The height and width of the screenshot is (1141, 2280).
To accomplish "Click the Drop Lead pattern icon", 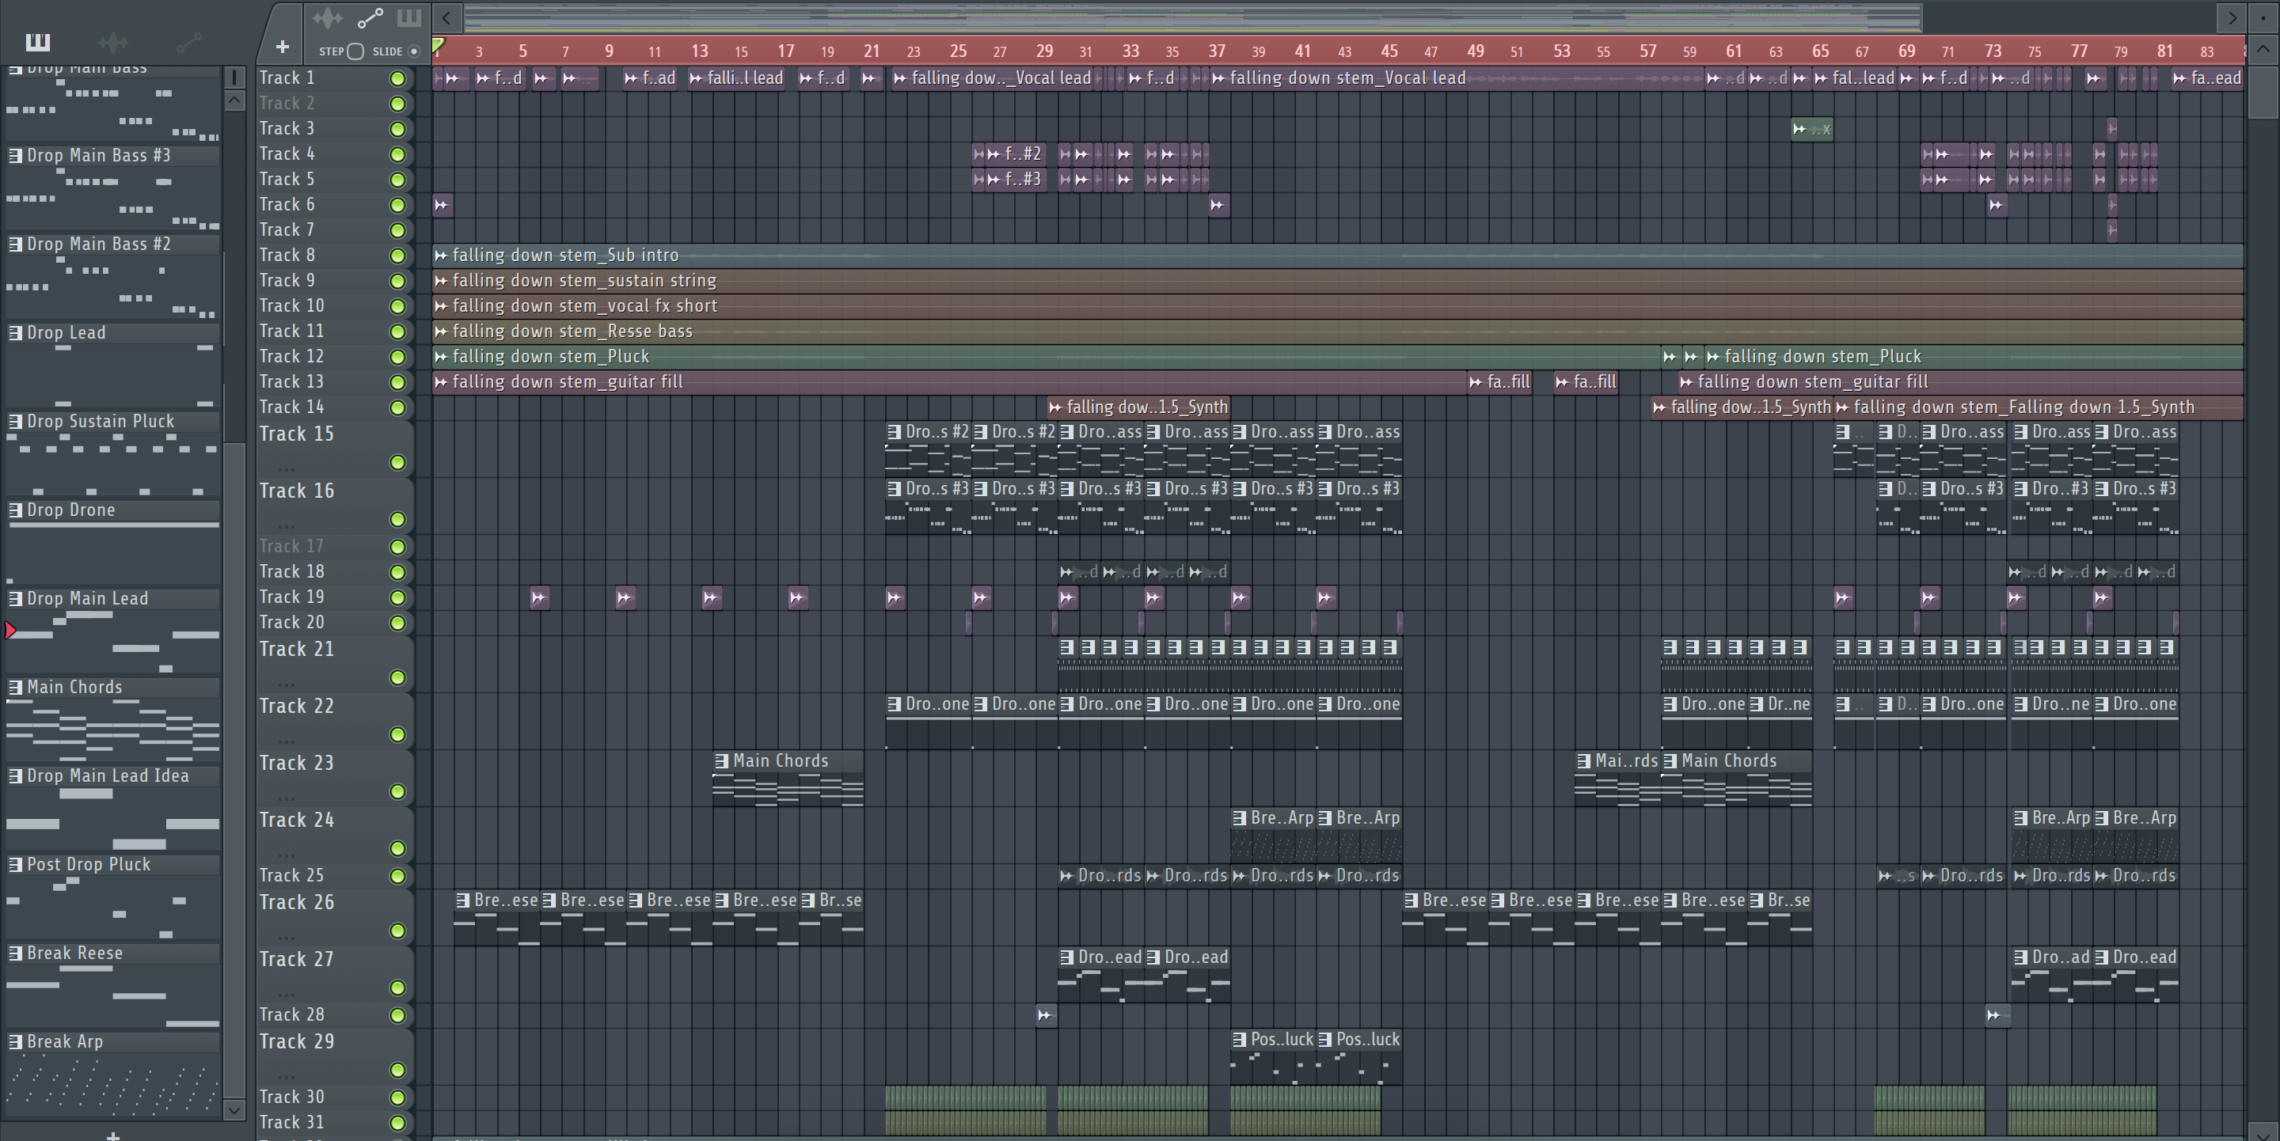I will (15, 332).
